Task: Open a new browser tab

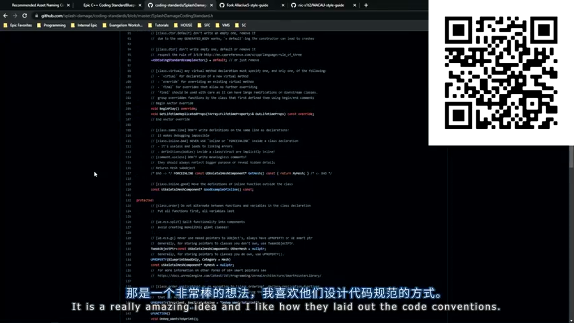Action: pos(366,5)
